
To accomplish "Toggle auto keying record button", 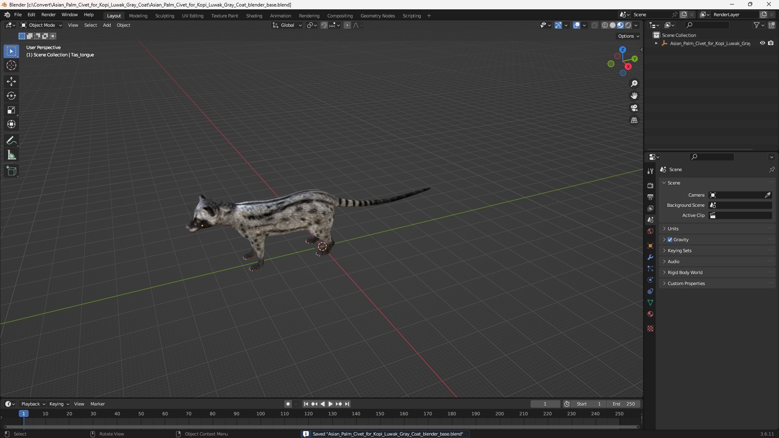I will point(288,404).
